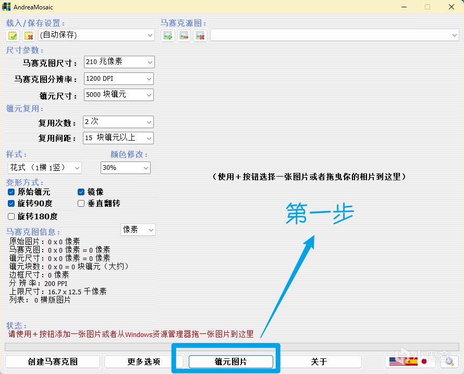Screen dimensions: 464x374
Task: Click the AndreaMosaic app icon in title bar
Action: [x=6, y=7]
